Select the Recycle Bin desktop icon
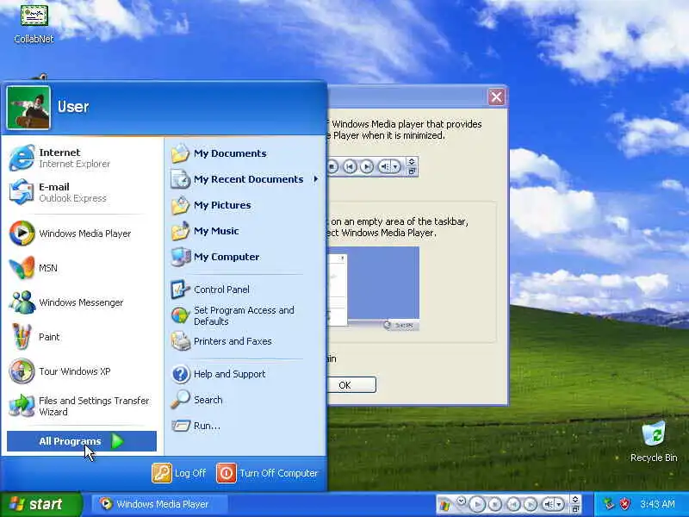 pos(654,441)
